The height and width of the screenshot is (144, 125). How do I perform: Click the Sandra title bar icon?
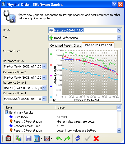pos(4,4)
